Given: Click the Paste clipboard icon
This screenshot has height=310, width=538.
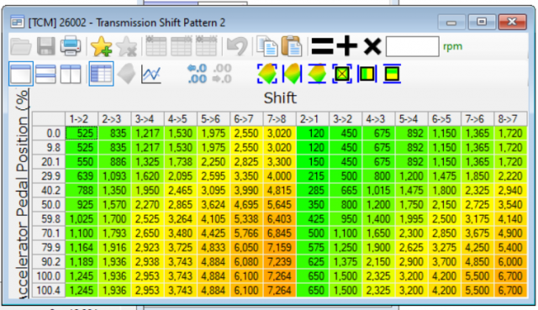Looking at the screenshot, I should click(x=292, y=46).
